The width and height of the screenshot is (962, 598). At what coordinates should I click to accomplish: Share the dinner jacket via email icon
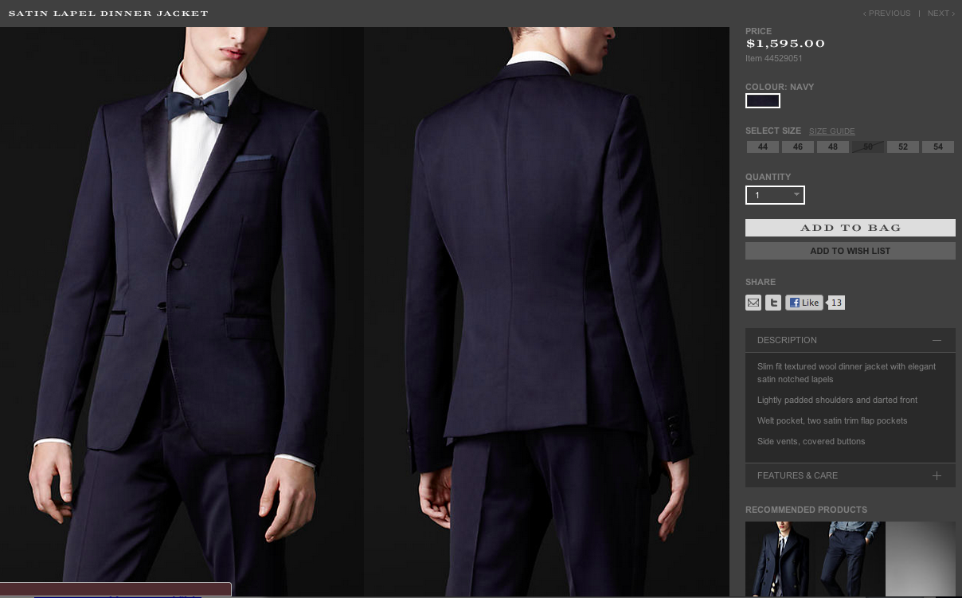point(753,303)
